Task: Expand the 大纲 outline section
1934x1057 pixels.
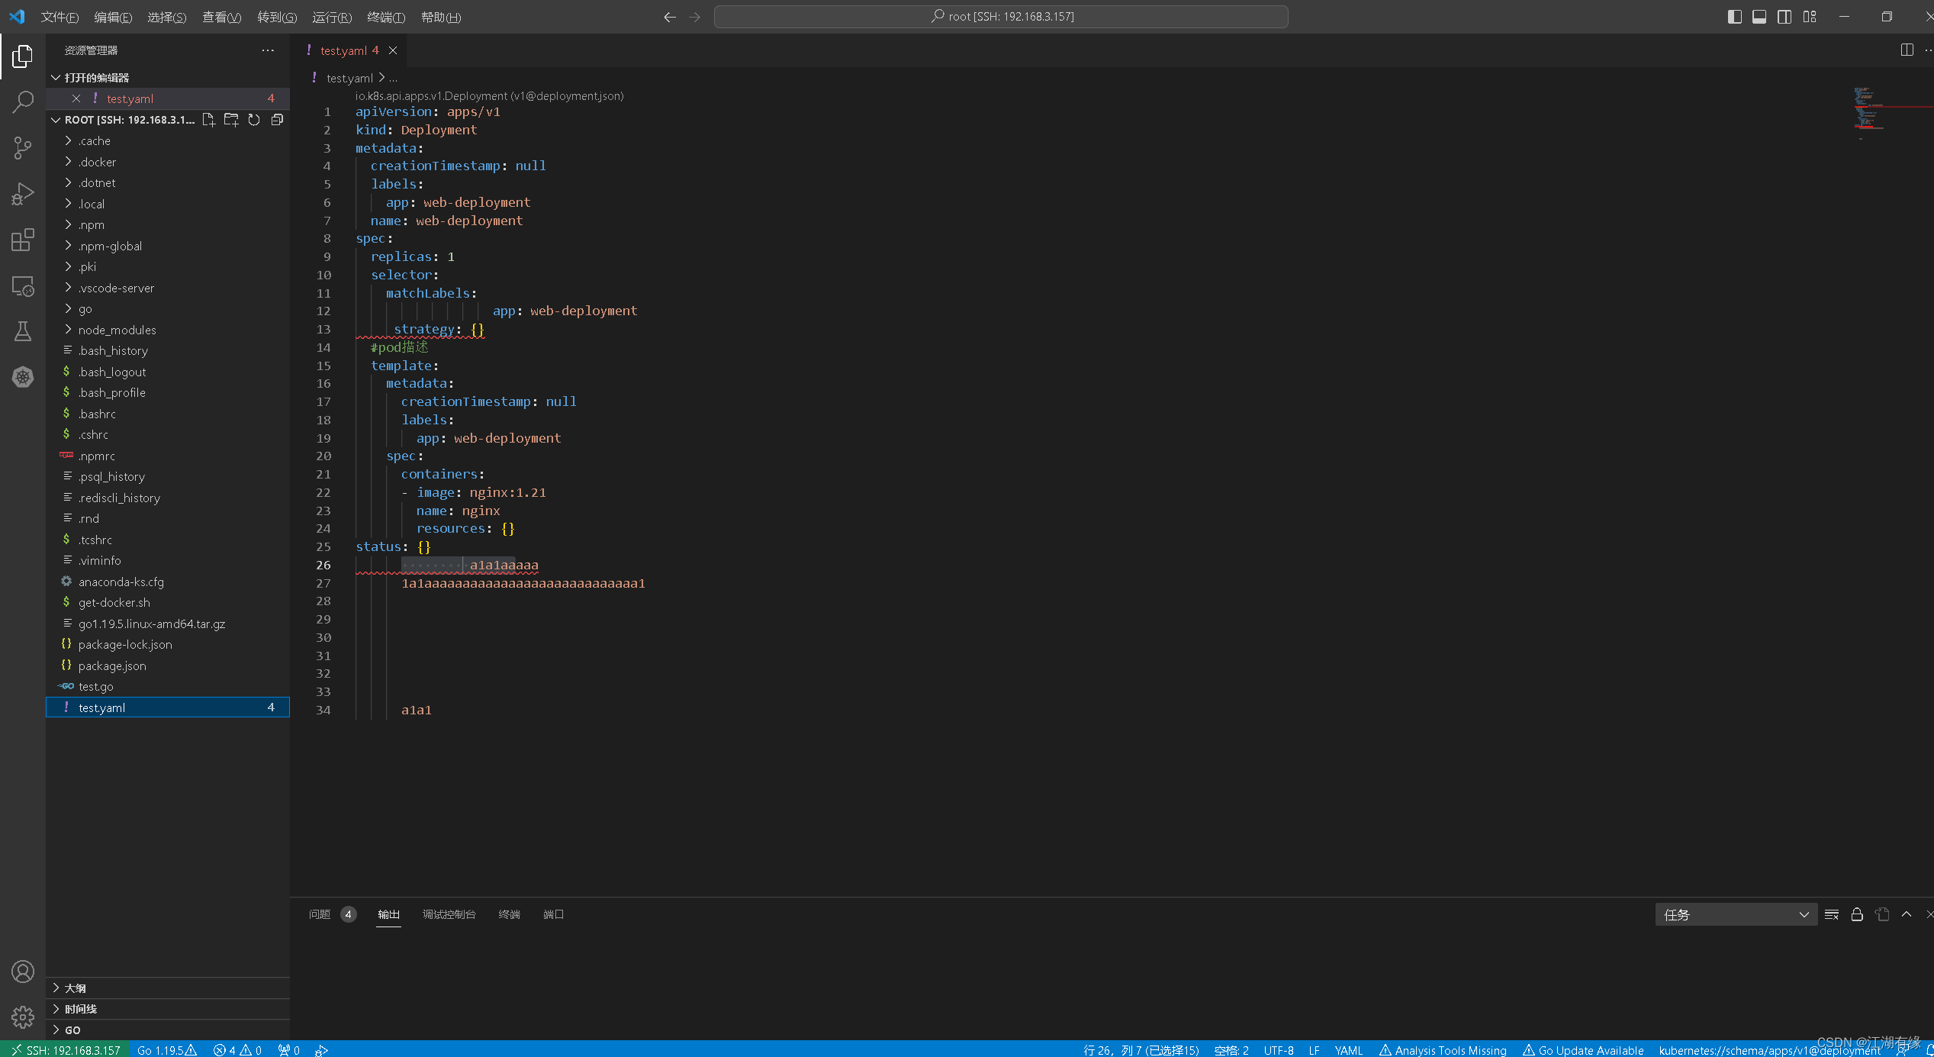Action: point(76,988)
